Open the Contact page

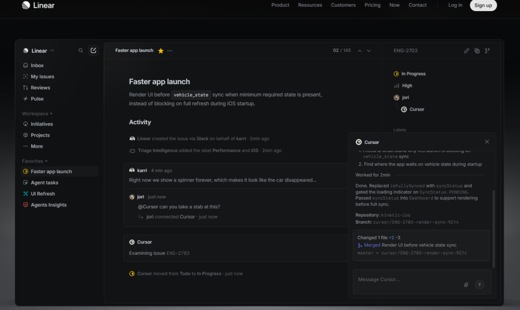click(x=417, y=5)
